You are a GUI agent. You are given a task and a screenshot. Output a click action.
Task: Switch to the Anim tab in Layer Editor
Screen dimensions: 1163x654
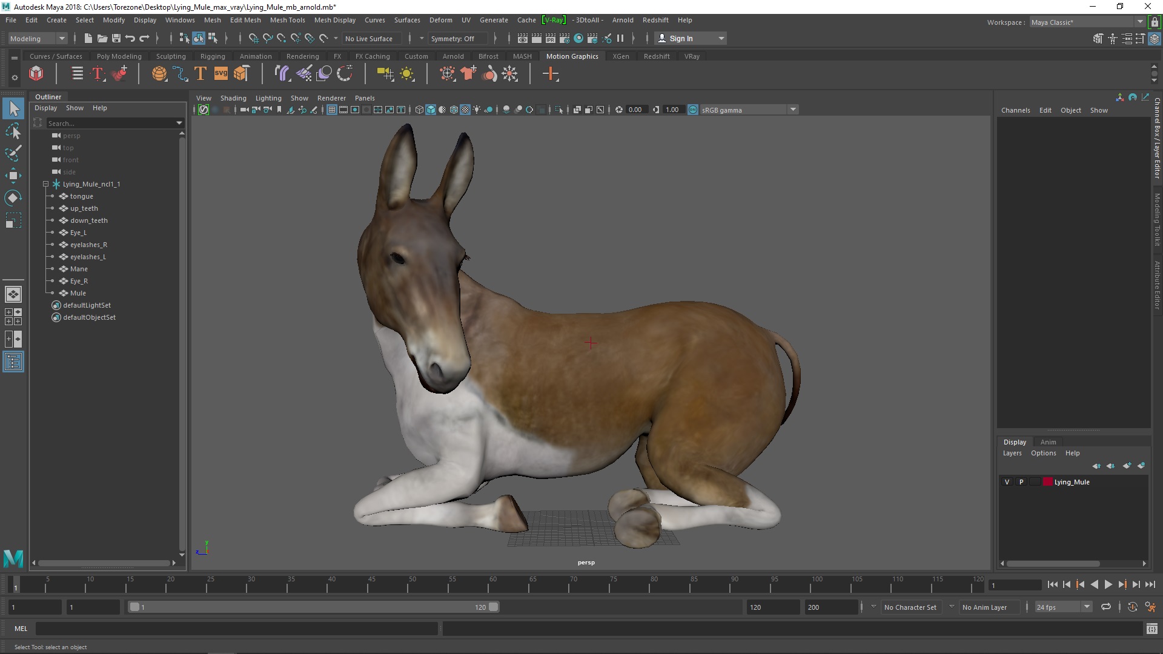click(1048, 442)
